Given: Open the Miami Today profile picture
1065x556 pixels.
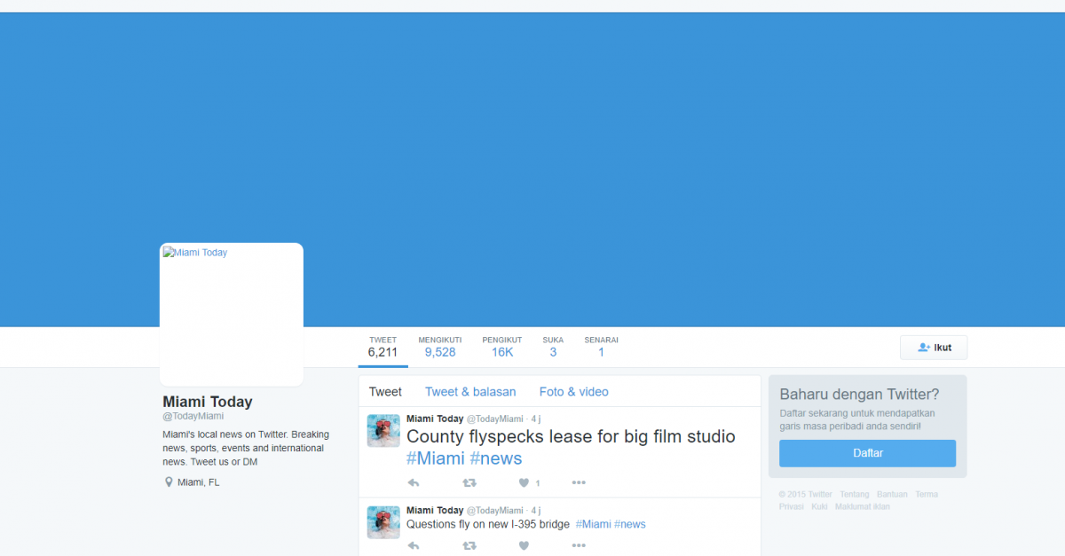Looking at the screenshot, I should (232, 315).
